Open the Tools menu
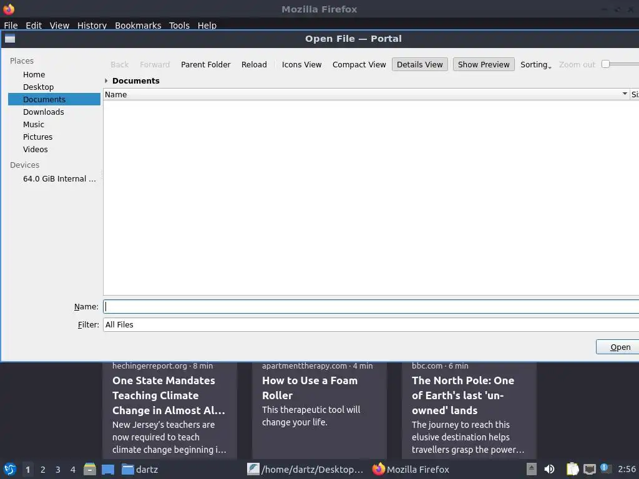The width and height of the screenshot is (639, 479). tap(179, 25)
